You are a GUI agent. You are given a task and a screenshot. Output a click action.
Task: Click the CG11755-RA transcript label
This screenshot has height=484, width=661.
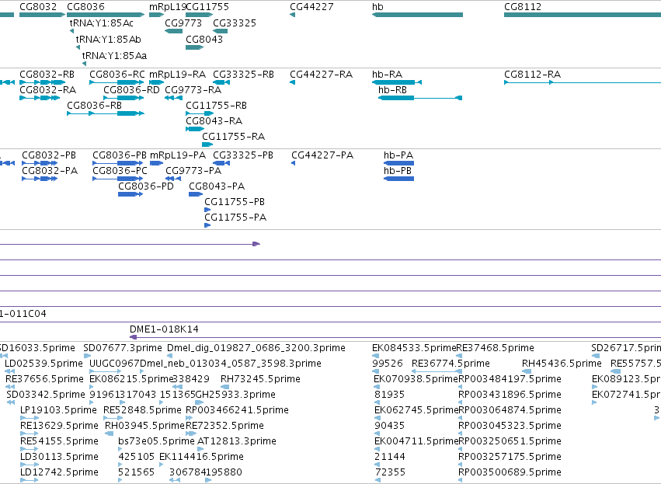coord(234,137)
